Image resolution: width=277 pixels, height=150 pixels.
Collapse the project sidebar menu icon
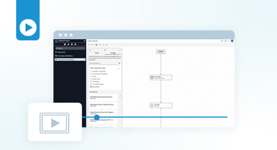[x=84, y=41]
